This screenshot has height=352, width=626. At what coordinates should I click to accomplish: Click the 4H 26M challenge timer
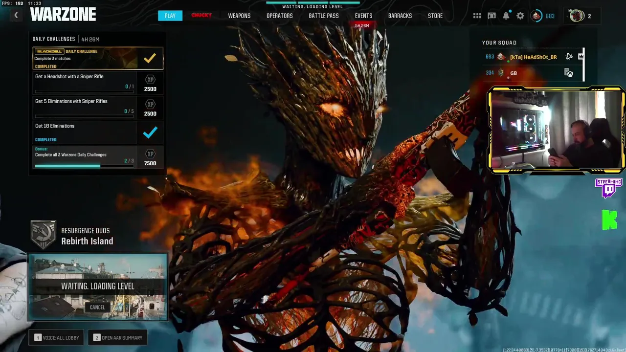click(x=90, y=39)
